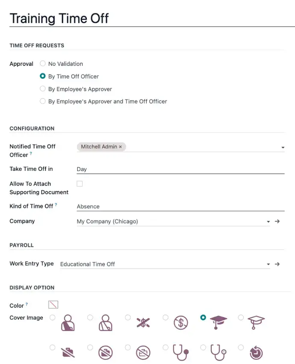Pick the crossed-out dollar sign icon
This screenshot has width=295, height=364.
[128, 317]
